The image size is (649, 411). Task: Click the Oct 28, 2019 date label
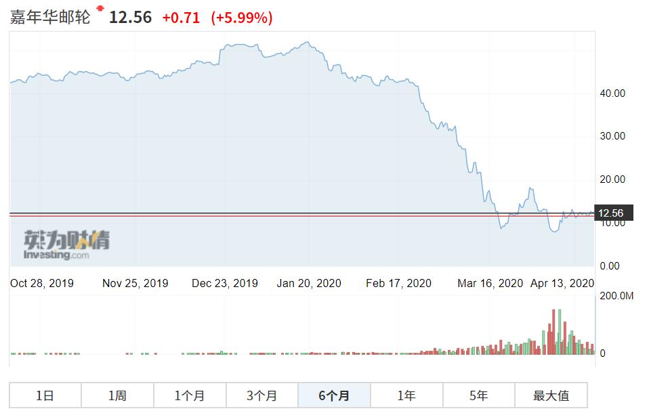pos(42,283)
